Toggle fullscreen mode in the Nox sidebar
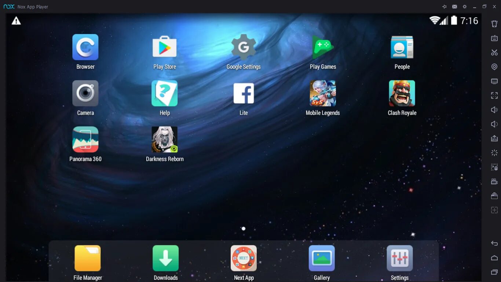This screenshot has width=501, height=282. (494, 95)
